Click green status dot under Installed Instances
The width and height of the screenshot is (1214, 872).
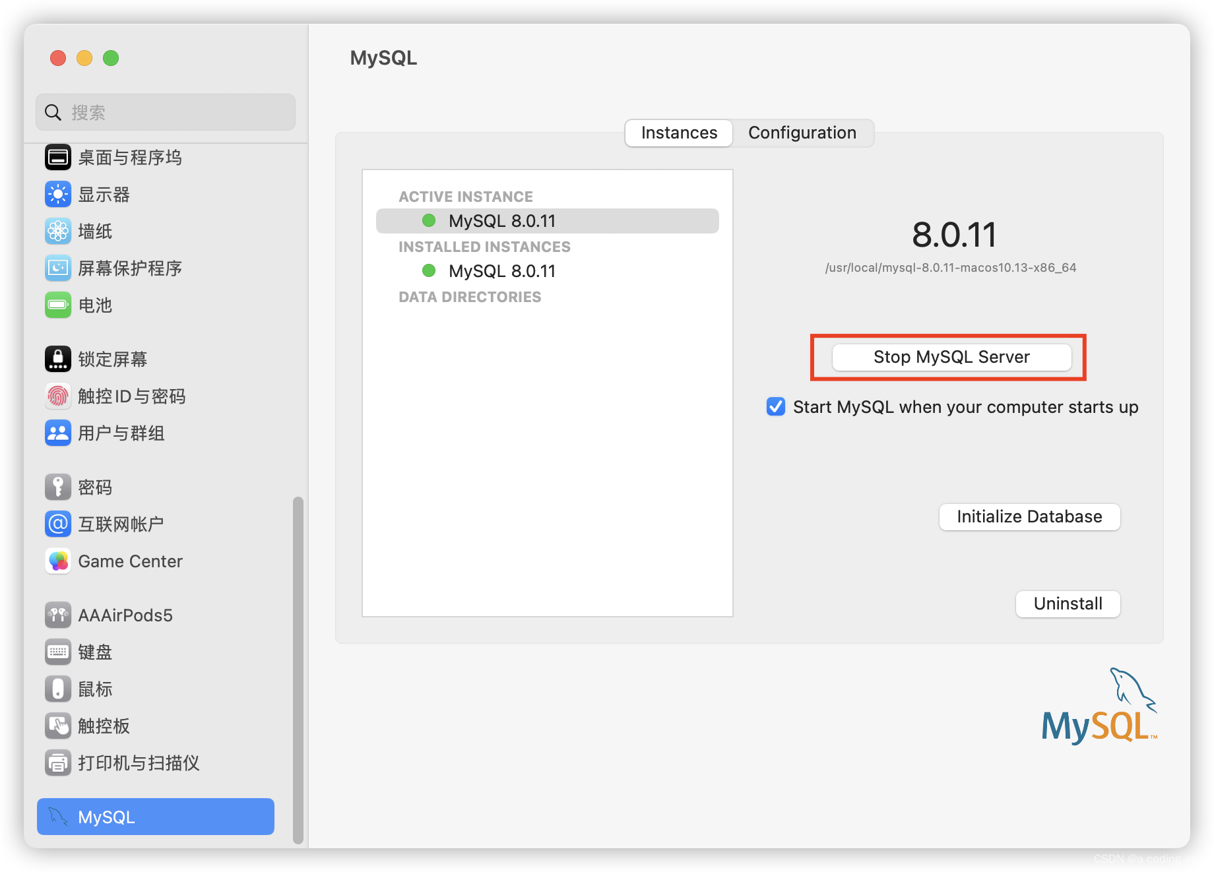point(429,270)
